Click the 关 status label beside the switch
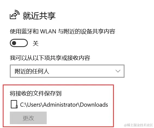The width and height of the screenshot is (154, 128). coord(35,43)
